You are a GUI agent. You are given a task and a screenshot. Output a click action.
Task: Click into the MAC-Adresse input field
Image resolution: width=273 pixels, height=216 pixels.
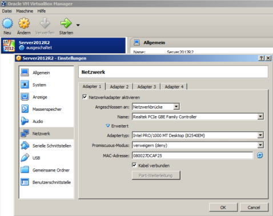(x=192, y=155)
